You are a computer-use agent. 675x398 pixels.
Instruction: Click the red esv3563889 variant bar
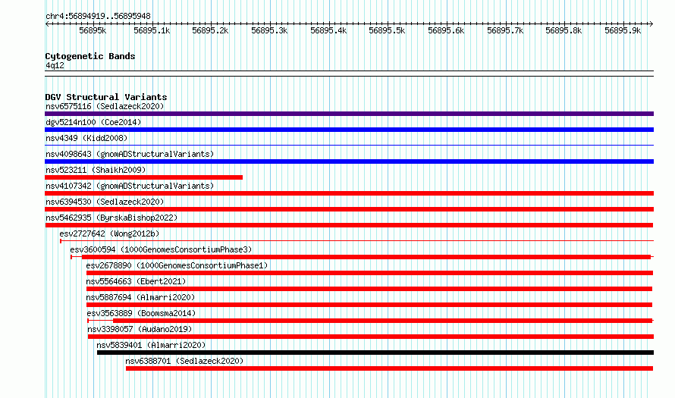pos(370,321)
